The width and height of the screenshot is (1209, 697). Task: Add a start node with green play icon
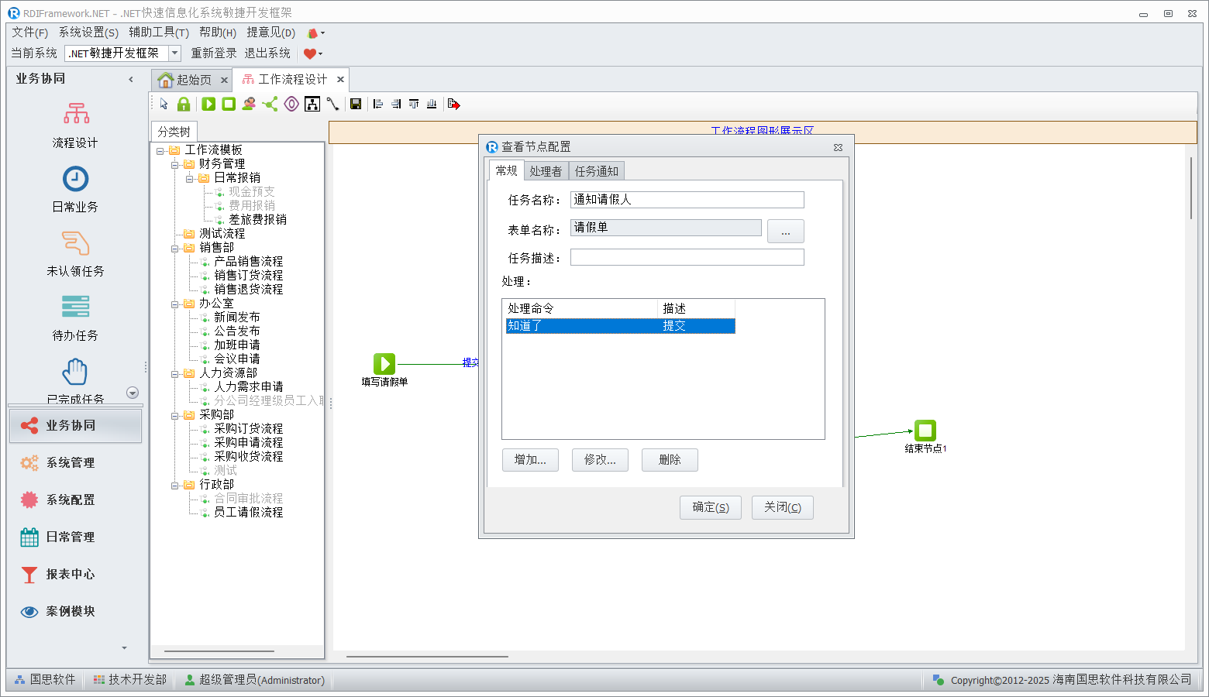click(208, 104)
